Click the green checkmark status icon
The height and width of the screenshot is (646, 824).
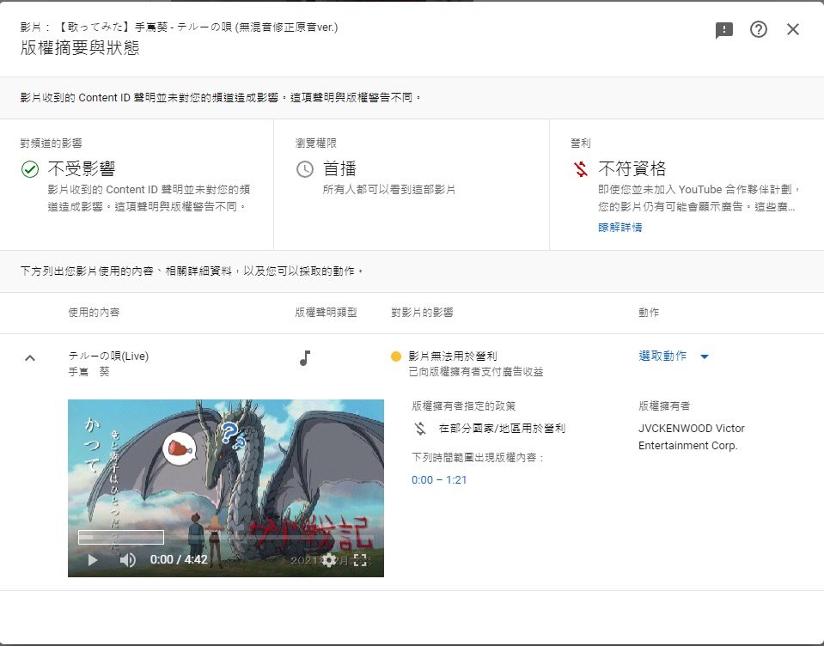click(30, 169)
